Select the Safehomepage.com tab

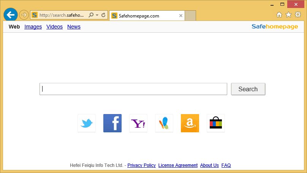pos(147,16)
